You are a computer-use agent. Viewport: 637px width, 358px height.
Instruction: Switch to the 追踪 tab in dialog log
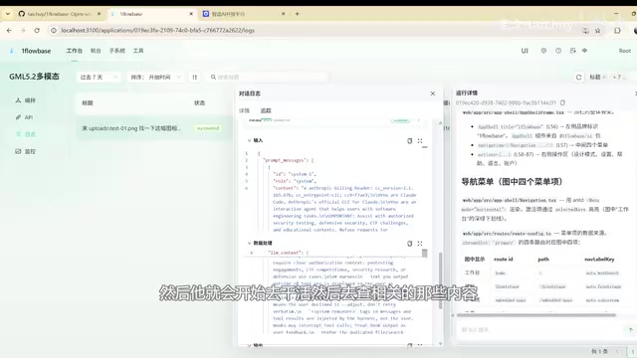[266, 110]
